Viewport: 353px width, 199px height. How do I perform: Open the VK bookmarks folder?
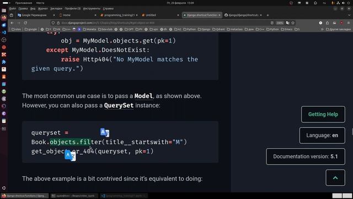57,29
